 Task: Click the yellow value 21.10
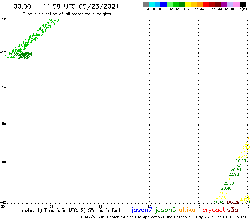point(221,197)
